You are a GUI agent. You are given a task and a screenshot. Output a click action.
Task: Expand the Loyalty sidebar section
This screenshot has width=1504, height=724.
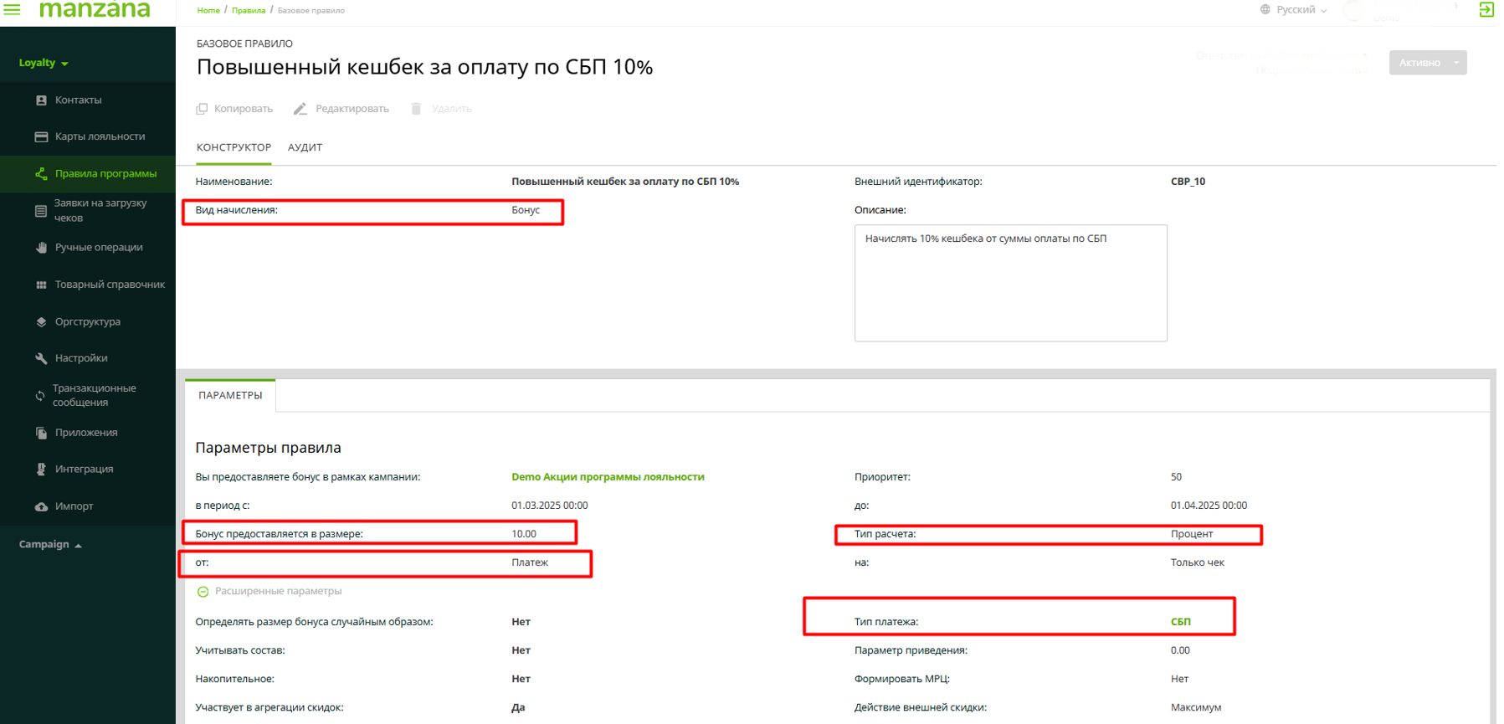pyautogui.click(x=44, y=63)
